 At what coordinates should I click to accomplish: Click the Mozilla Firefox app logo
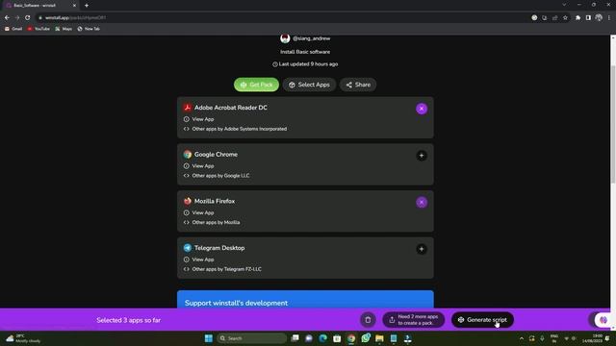click(188, 201)
